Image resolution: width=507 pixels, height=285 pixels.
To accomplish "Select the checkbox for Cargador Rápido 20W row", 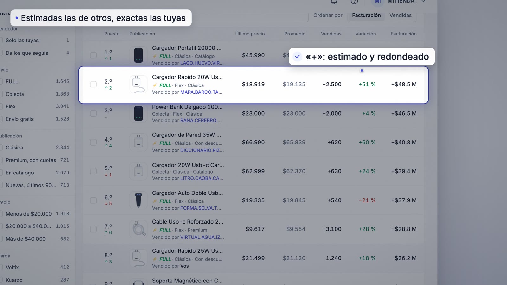I will (x=93, y=84).
